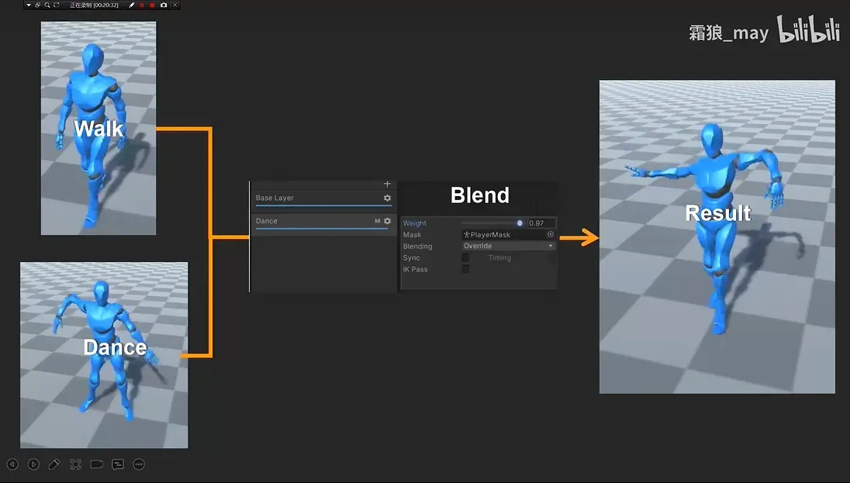This screenshot has height=483, width=850.
Task: Open the subtitles chat icon in bottom toolbar
Action: pos(118,464)
